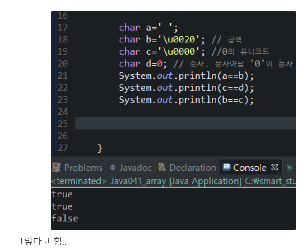
Task: Close the Console view with X
Action: click(274, 167)
